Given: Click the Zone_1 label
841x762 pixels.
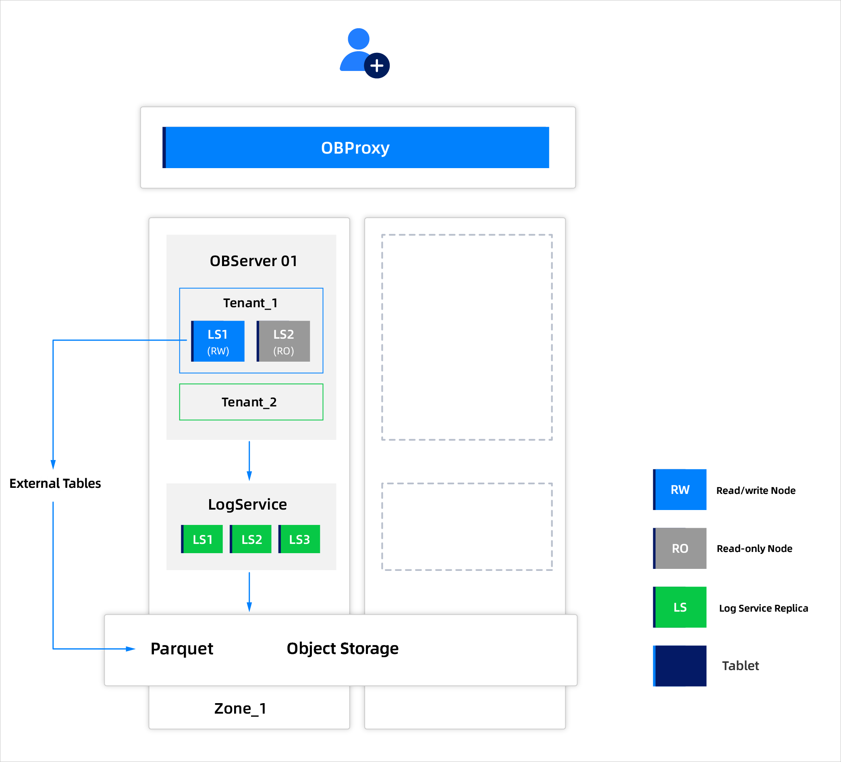Looking at the screenshot, I should [240, 709].
